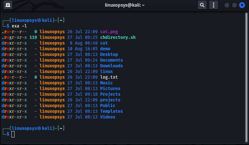Open a new terminal tab

coord(8,5)
